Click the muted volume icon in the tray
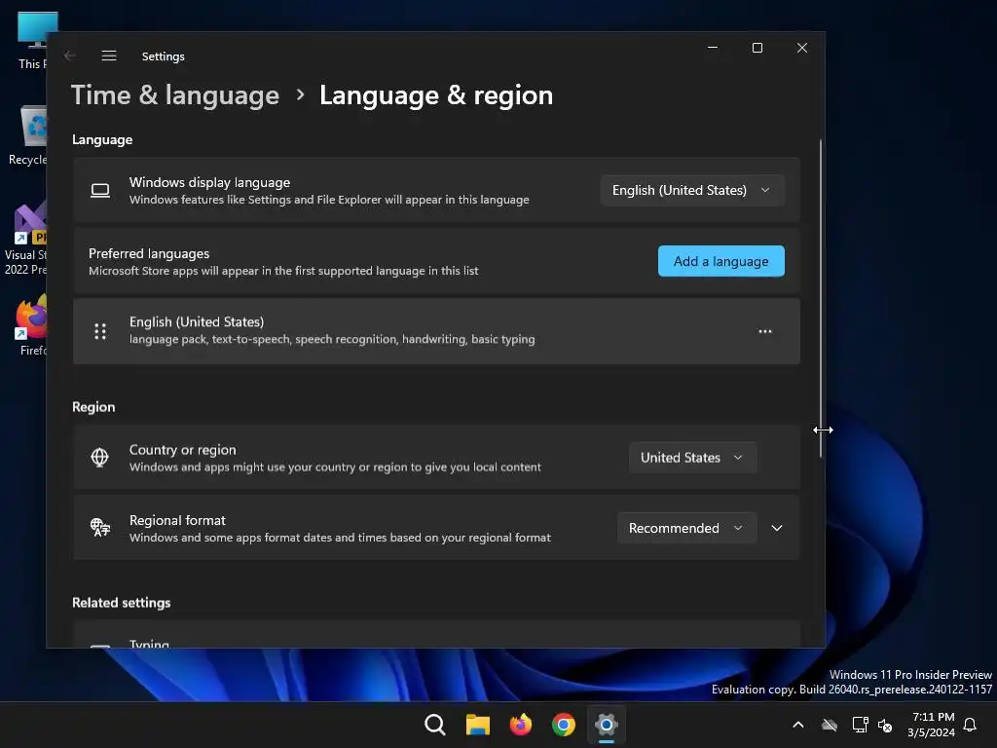The width and height of the screenshot is (997, 748). coord(885,725)
